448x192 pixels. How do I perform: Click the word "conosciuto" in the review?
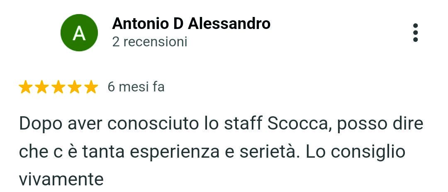[x=153, y=124]
